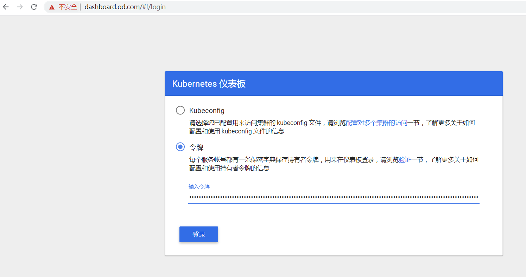Screen dimensions: 526x277
Task: Open the 配置对多个集群的访问 link
Action: click(x=376, y=123)
